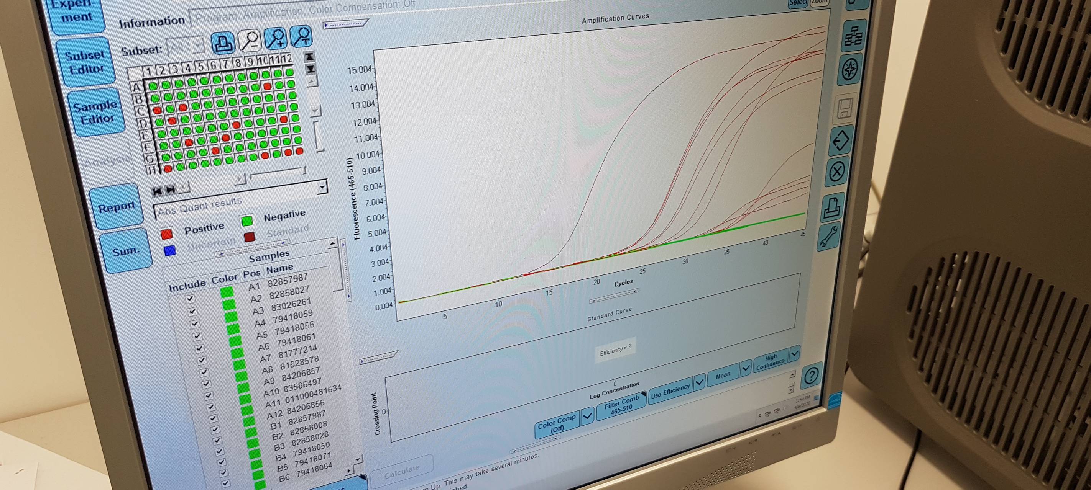Viewport: 1091px width, 490px height.
Task: Open Help with the question mark icon
Action: point(811,375)
